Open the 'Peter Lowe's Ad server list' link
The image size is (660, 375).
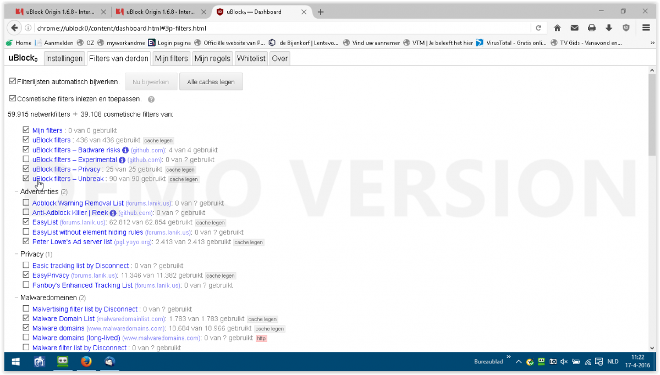[72, 242]
